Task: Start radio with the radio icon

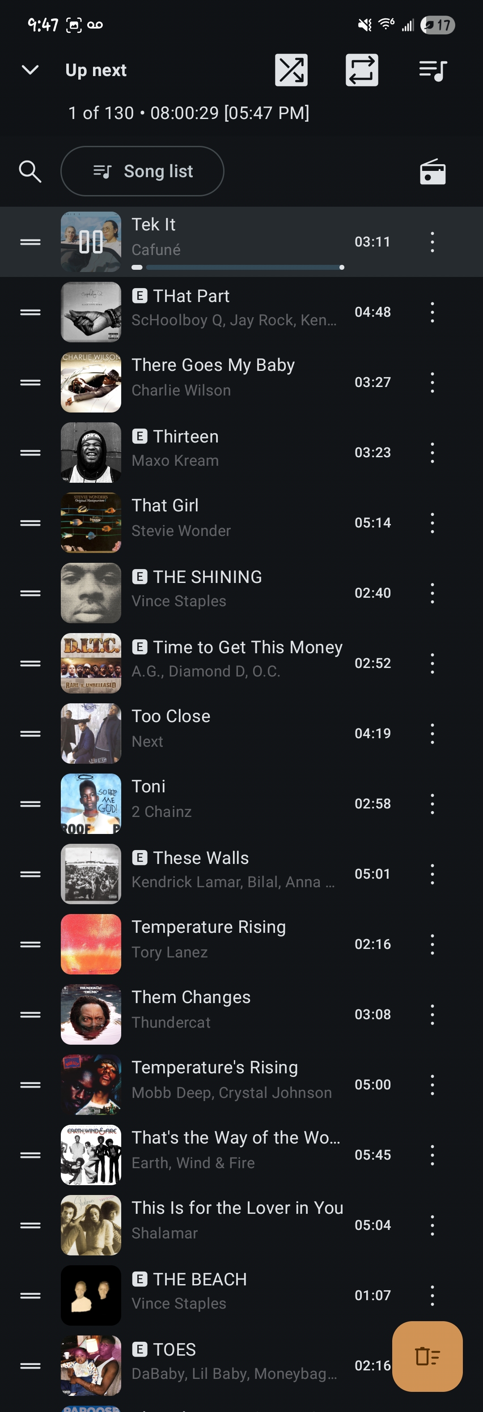Action: coord(432,172)
